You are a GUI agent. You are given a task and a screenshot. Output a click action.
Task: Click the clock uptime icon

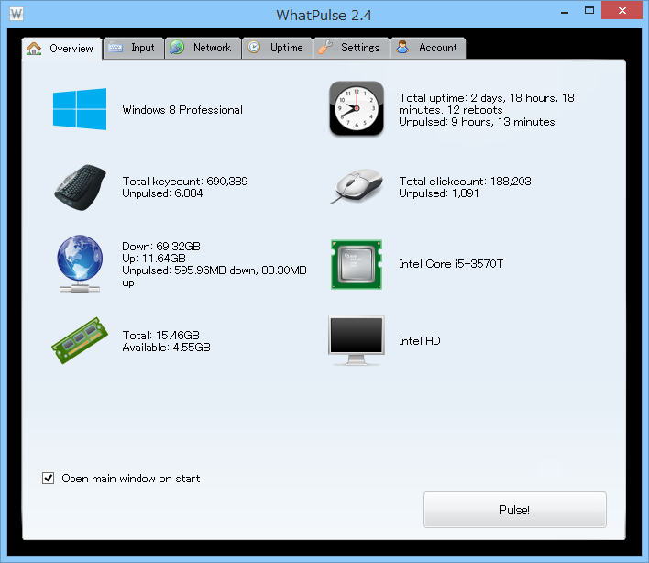357,108
